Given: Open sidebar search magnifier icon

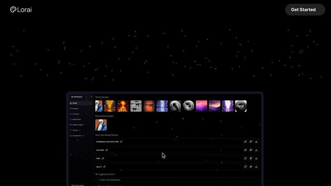Looking at the screenshot, I should coord(91,97).
